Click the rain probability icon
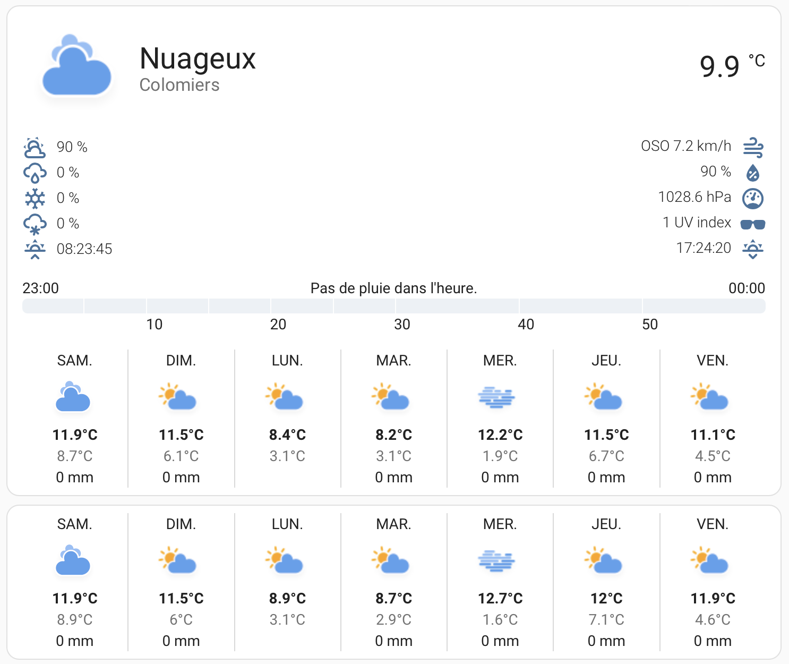The height and width of the screenshot is (664, 789). (x=35, y=173)
